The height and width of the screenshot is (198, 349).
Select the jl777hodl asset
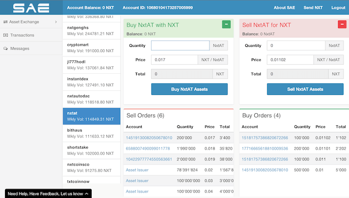coord(91,65)
